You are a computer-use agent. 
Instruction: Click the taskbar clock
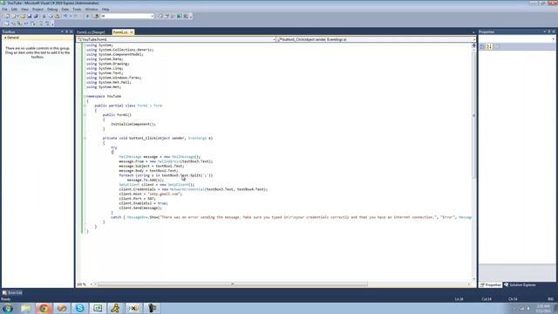click(543, 308)
